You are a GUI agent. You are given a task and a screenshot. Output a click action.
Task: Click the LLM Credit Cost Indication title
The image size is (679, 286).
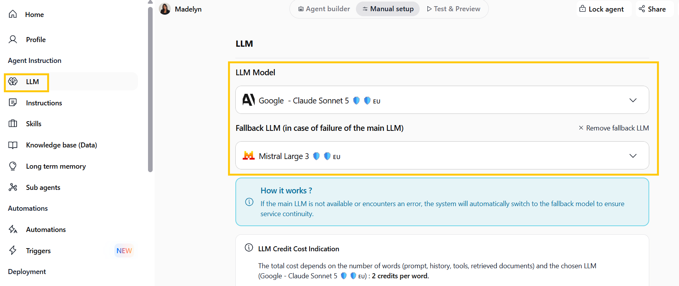[x=299, y=249]
